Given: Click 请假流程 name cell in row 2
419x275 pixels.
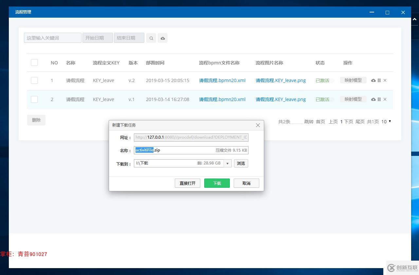Looking at the screenshot, I should [x=75, y=99].
